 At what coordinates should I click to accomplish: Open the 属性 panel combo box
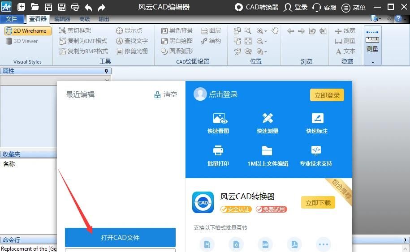(x=56, y=80)
